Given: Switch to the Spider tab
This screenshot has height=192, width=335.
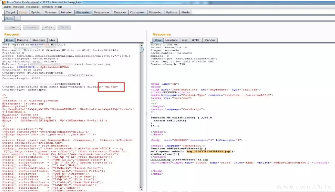Looking at the screenshot, I should coord(36,12).
